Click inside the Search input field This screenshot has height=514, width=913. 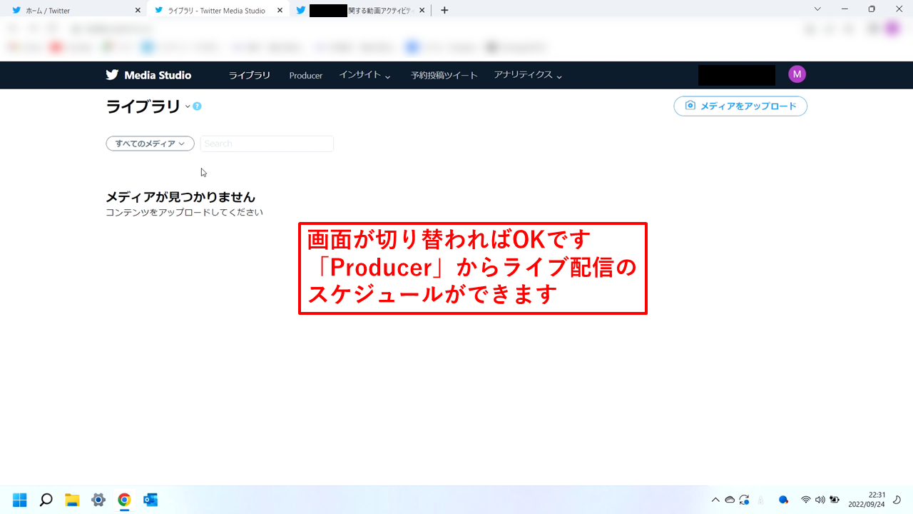(267, 143)
